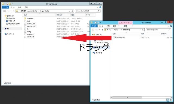Screen dimensions: 174x104
Task: Open the ホーム tab in HyperStake window
Action: [x=13, y=7]
